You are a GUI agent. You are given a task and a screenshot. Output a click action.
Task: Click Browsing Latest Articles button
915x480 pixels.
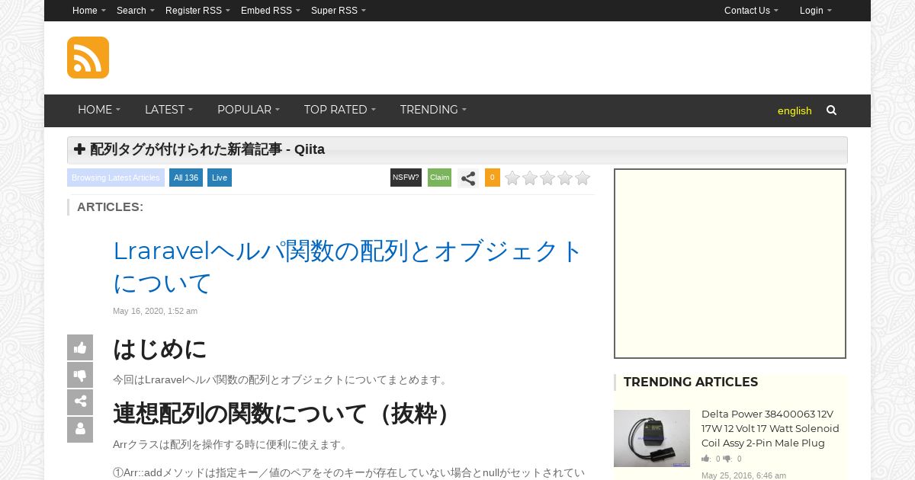[x=116, y=178]
